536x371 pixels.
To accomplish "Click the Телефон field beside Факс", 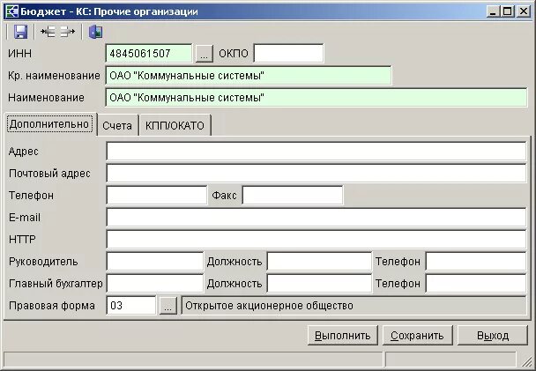I will [x=157, y=196].
